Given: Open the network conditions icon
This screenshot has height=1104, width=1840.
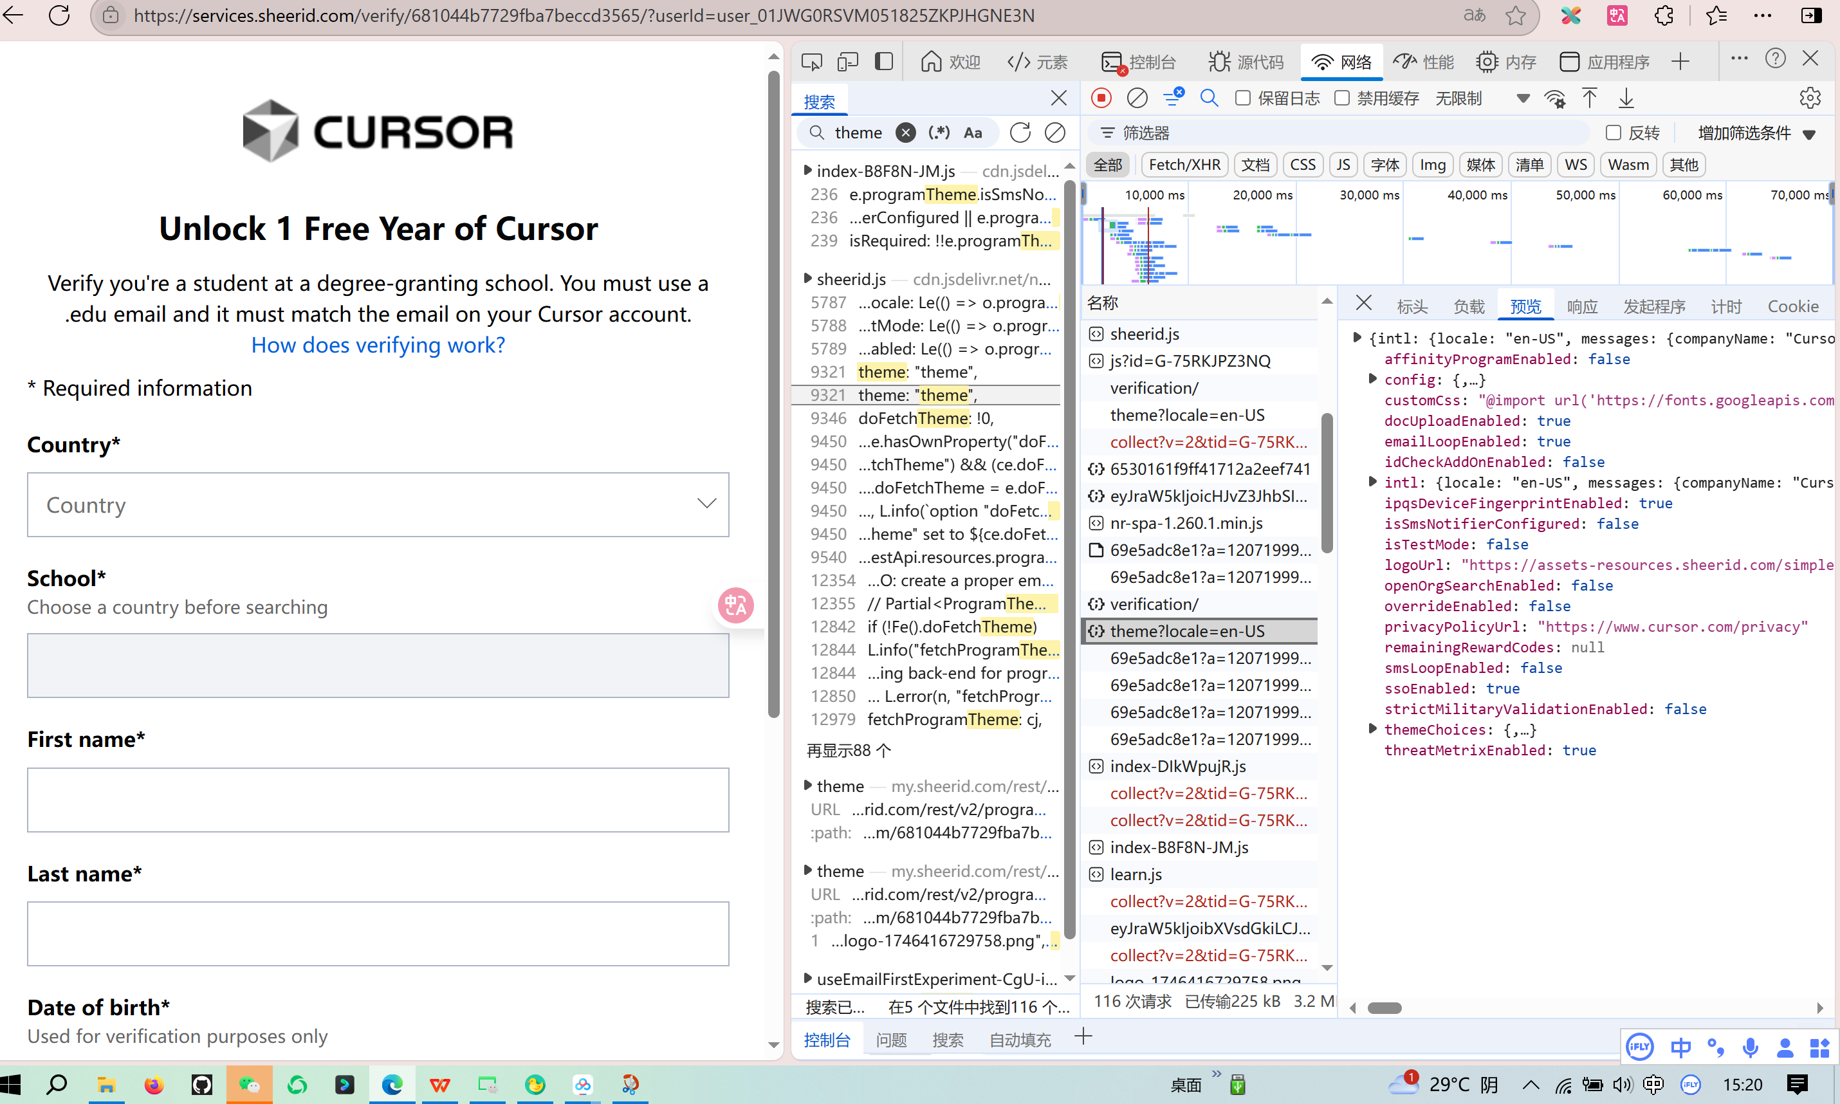Looking at the screenshot, I should point(1554,98).
